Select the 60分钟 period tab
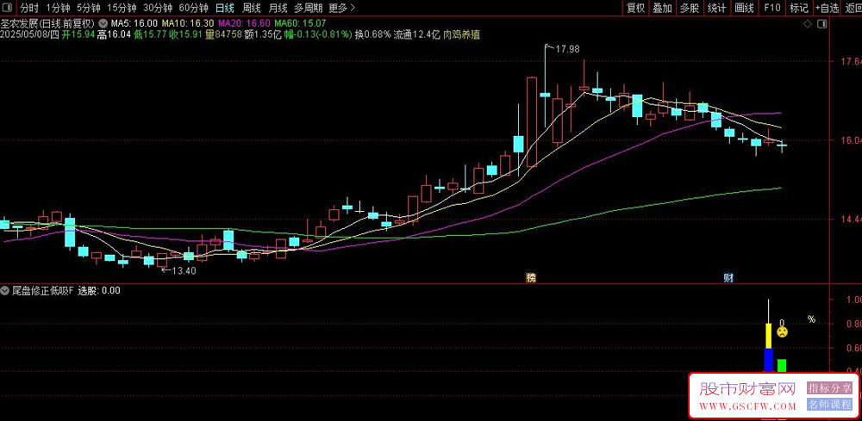The height and width of the screenshot is (421, 862). 193,8
